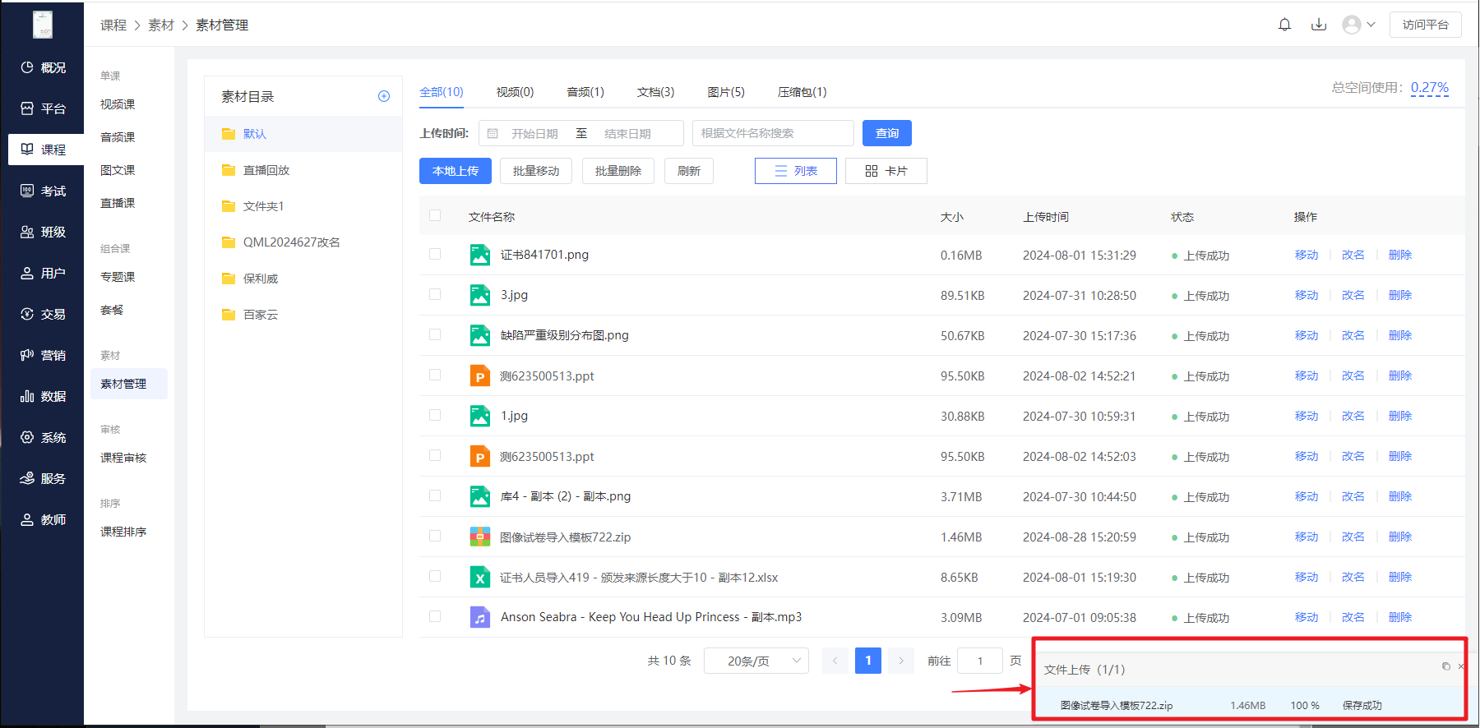Viewport: 1480px width, 728px height.
Task: Click 改名 for 1.jpg
Action: (x=1353, y=416)
